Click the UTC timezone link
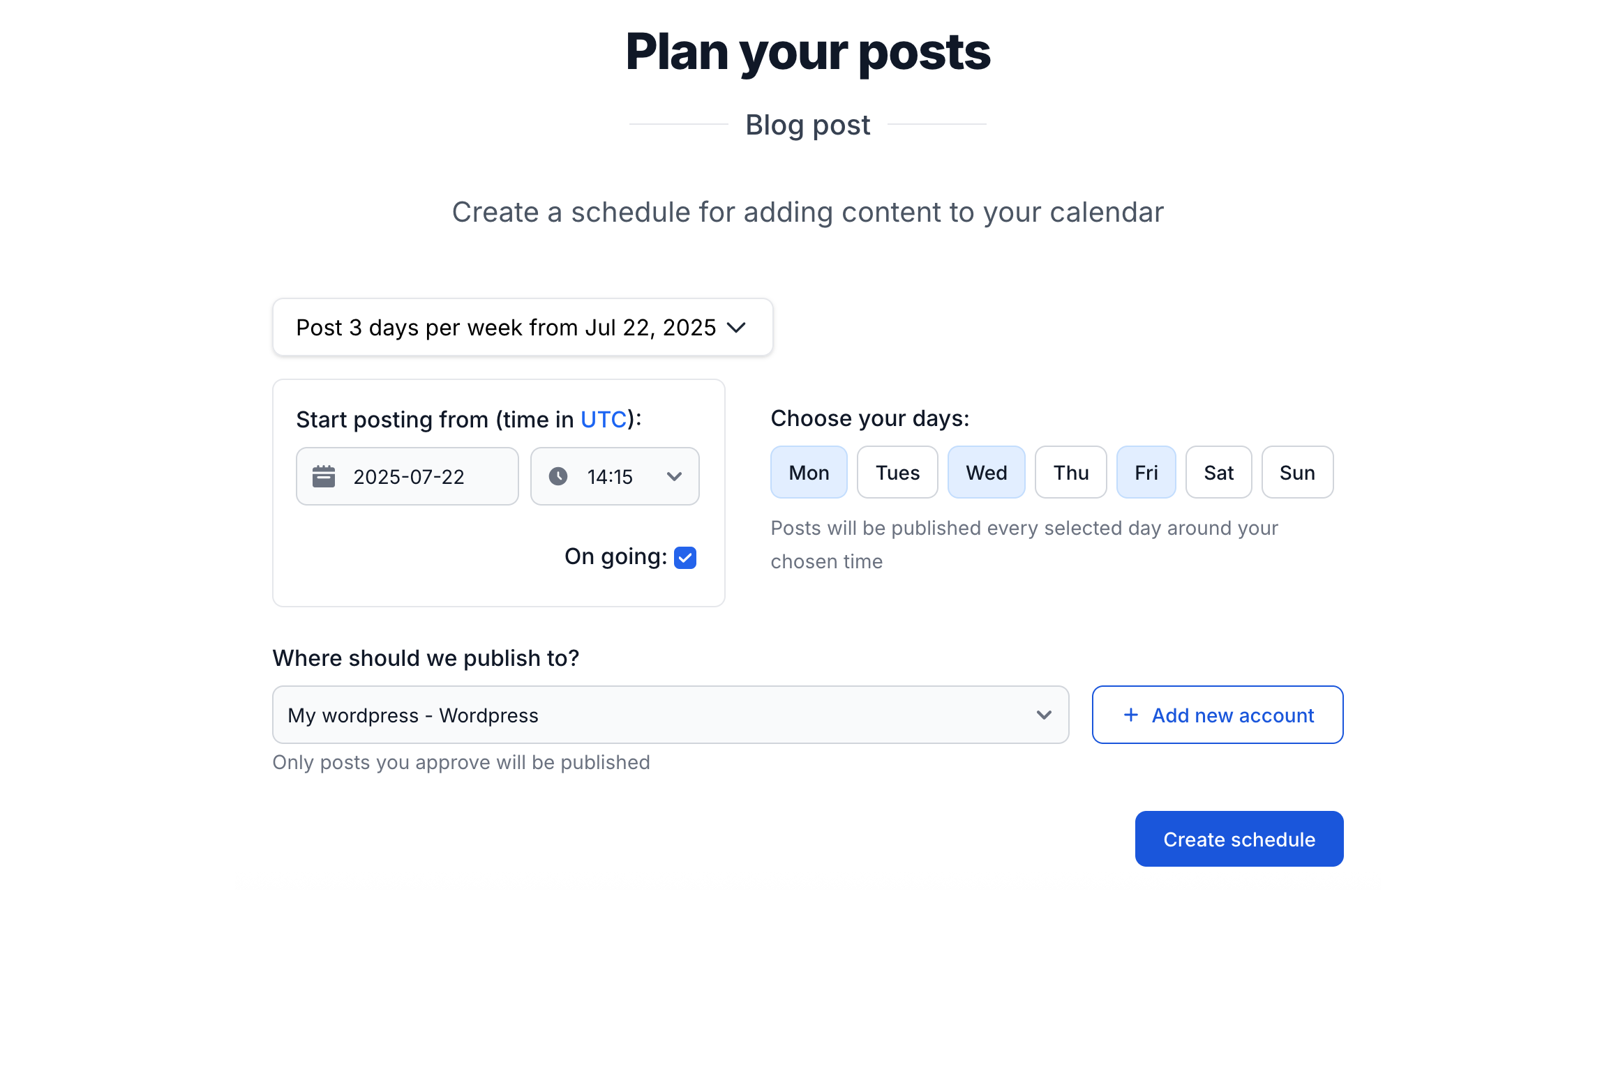The image size is (1616, 1071). pos(604,419)
